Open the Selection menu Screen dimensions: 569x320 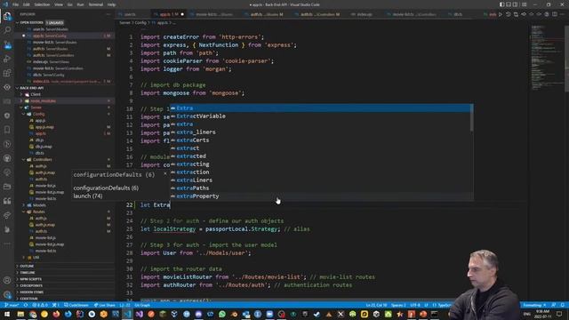click(42, 4)
